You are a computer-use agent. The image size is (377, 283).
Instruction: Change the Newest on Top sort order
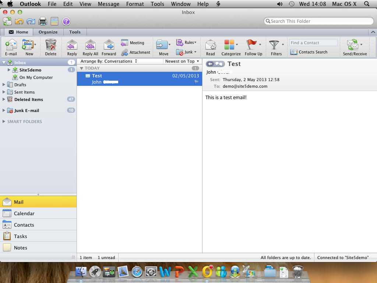click(x=182, y=61)
